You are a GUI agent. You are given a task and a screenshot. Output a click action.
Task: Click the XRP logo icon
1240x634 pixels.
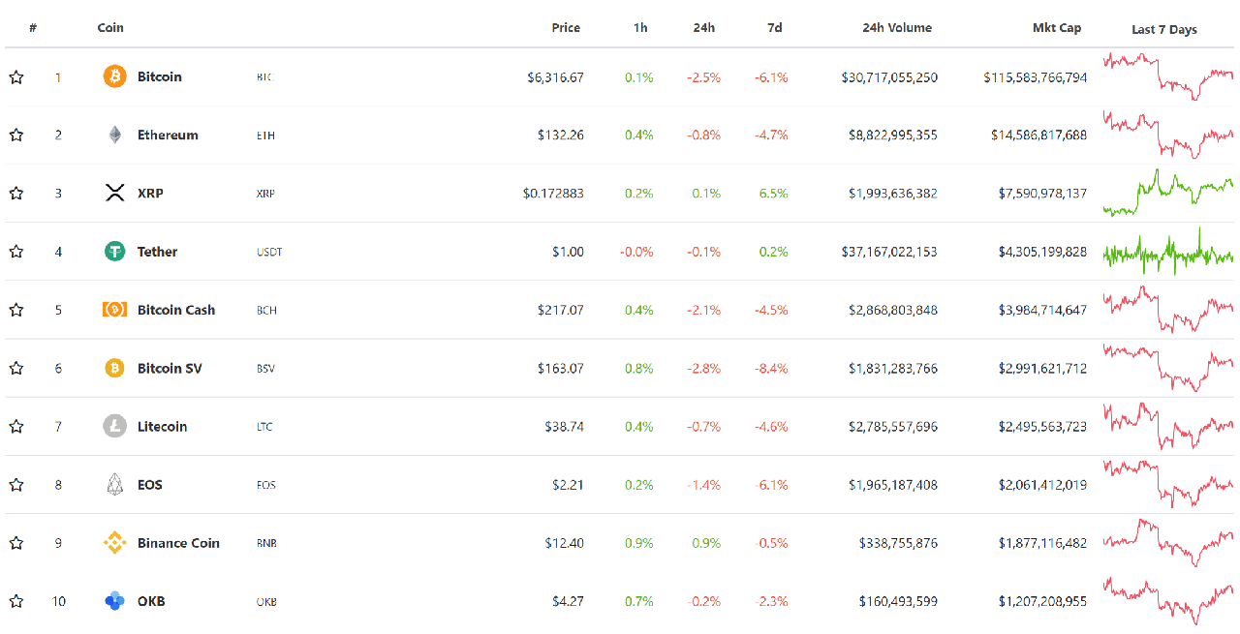click(114, 193)
